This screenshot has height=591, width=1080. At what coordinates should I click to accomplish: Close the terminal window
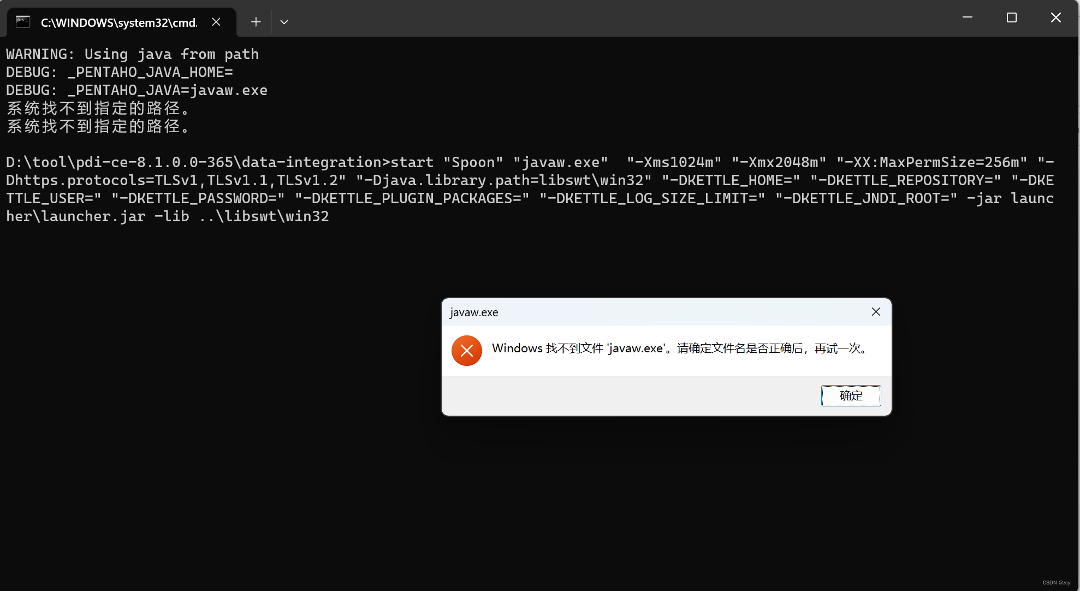(x=1055, y=17)
